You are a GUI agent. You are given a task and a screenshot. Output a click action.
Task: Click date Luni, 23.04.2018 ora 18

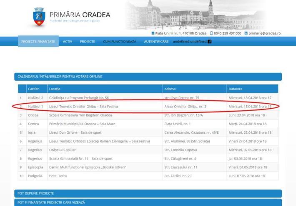(247, 115)
